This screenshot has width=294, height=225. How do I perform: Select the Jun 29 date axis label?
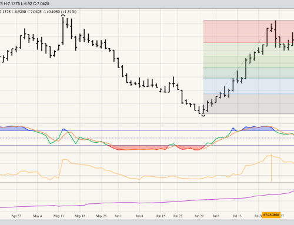199,216
